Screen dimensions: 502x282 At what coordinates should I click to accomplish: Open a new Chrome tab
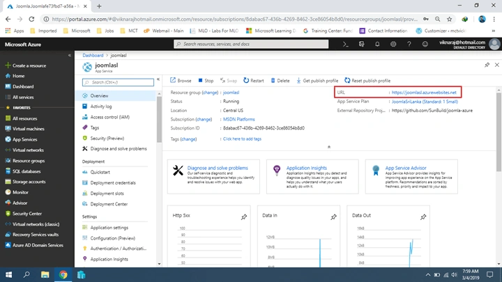coord(99,6)
